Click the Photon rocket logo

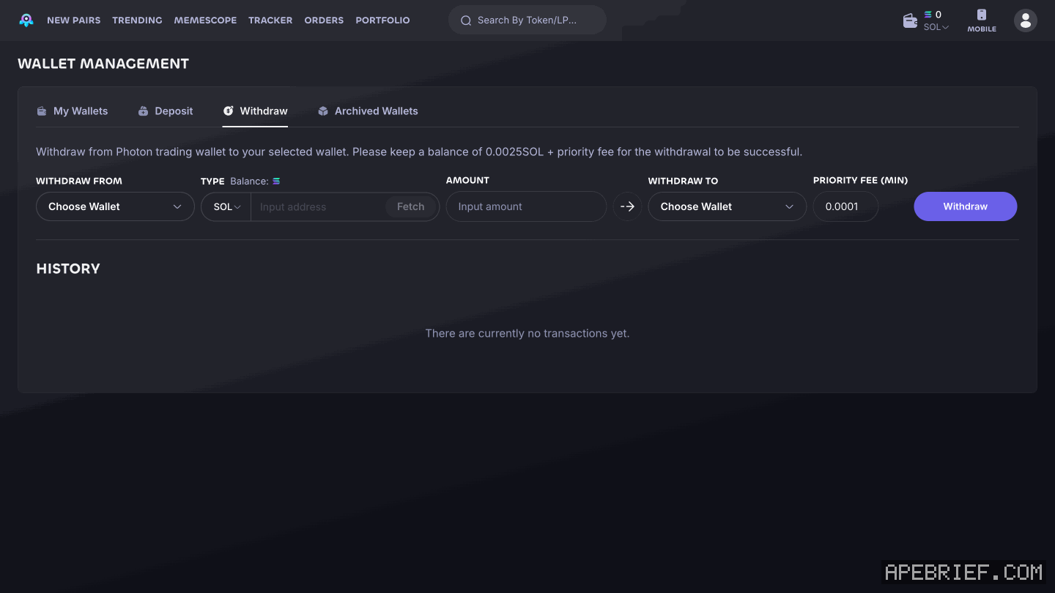pyautogui.click(x=26, y=20)
